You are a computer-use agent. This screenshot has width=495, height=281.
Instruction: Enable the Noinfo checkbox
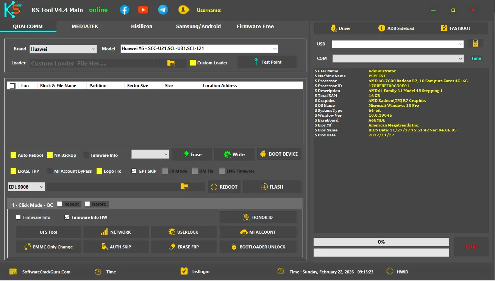point(87,204)
